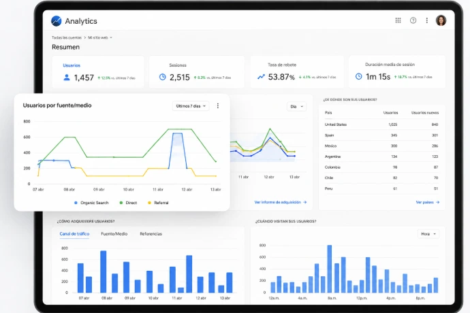Click the Usuarios person icon
Viewport: 470px width, 313px height.
(x=67, y=78)
